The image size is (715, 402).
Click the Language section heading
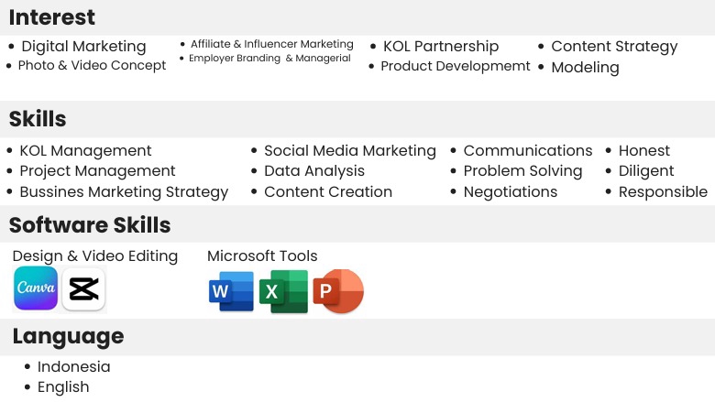[69, 337]
